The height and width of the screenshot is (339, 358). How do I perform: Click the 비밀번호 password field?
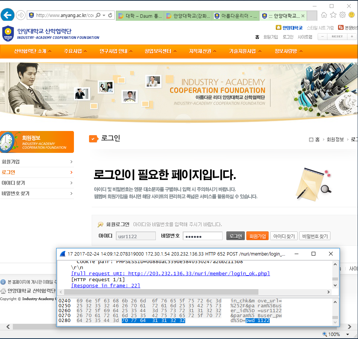[x=203, y=236]
